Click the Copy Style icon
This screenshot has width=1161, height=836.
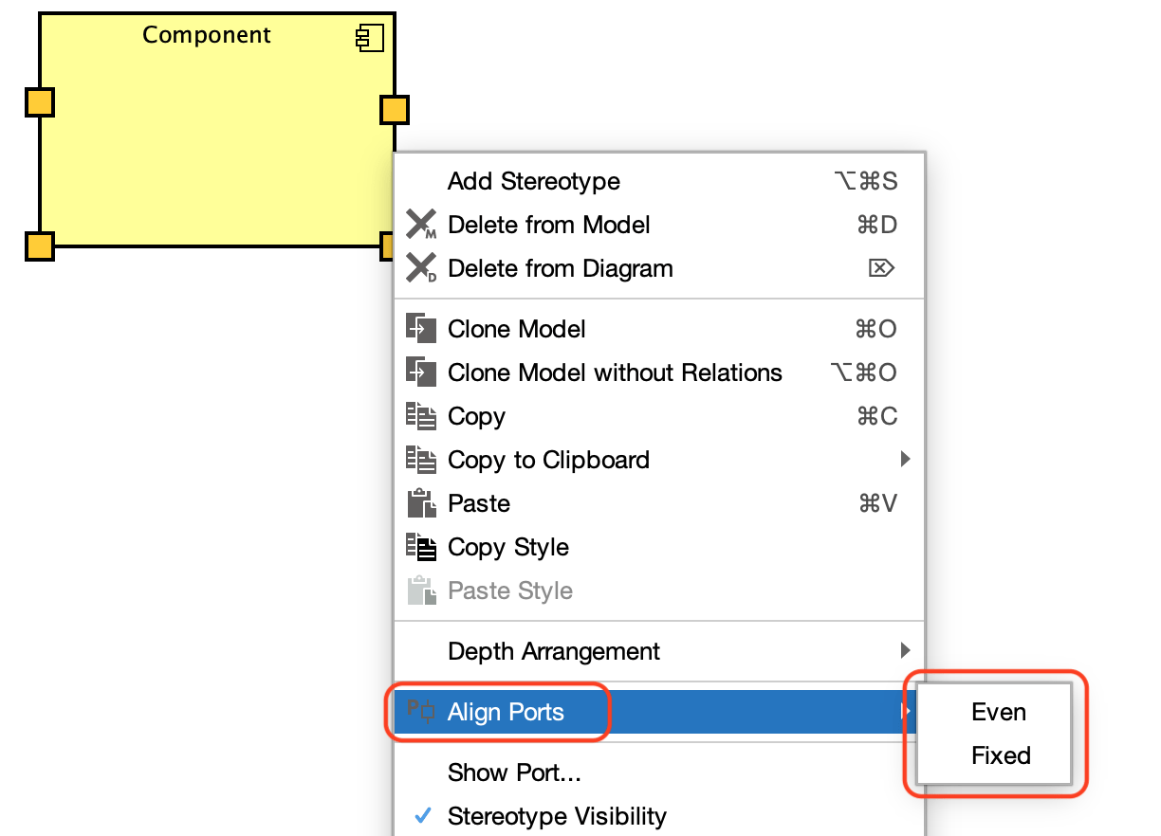click(421, 547)
